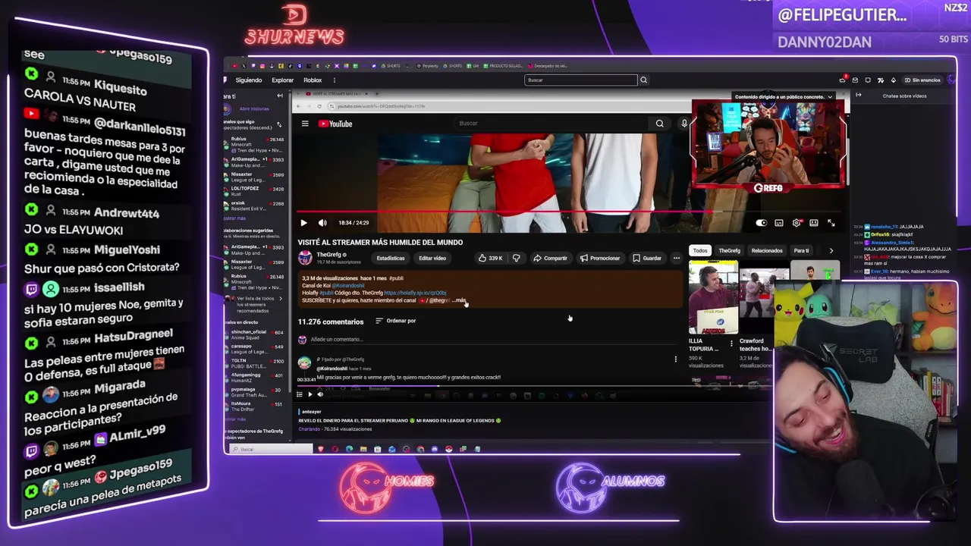The width and height of the screenshot is (971, 546).
Task: Click Twitch Buscar search box
Action: 580,80
